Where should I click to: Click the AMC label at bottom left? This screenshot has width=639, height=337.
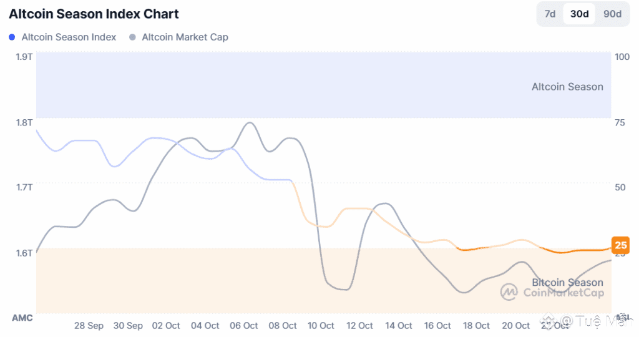point(22,318)
